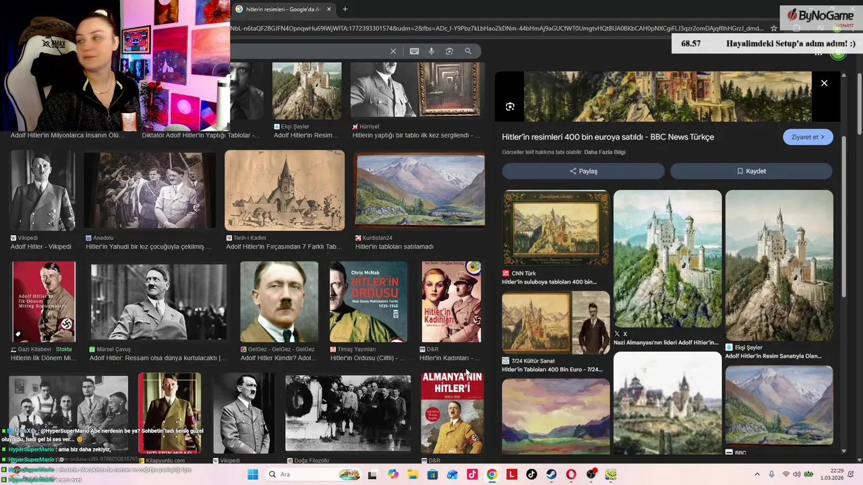This screenshot has height=485, width=863.
Task: Open OBS Studio from the taskbar
Action: (x=591, y=474)
